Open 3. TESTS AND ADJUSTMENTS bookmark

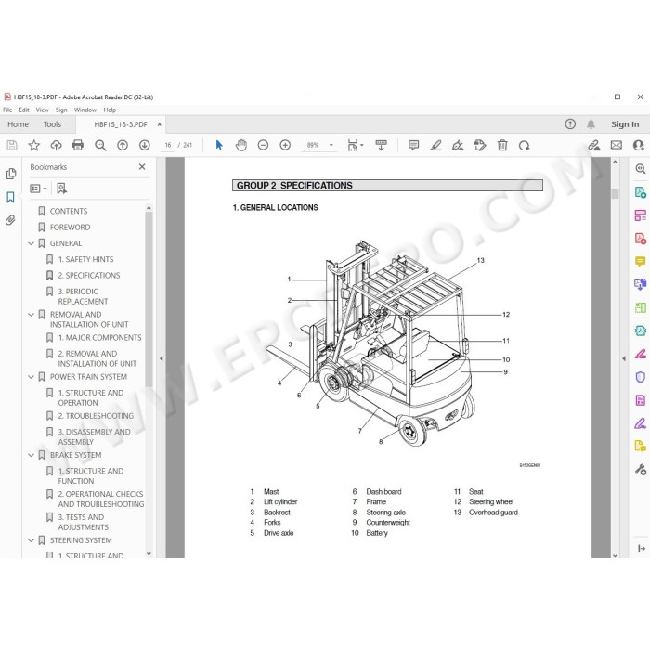(x=84, y=522)
